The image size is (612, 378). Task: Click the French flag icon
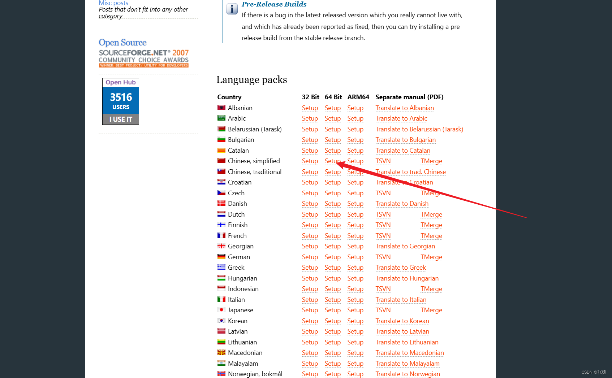[x=221, y=235]
